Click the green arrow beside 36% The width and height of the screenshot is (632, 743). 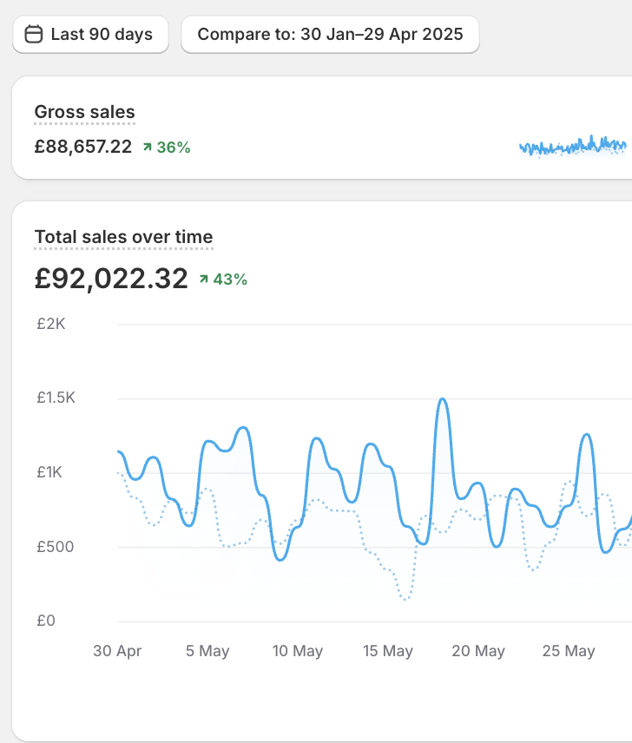(148, 148)
